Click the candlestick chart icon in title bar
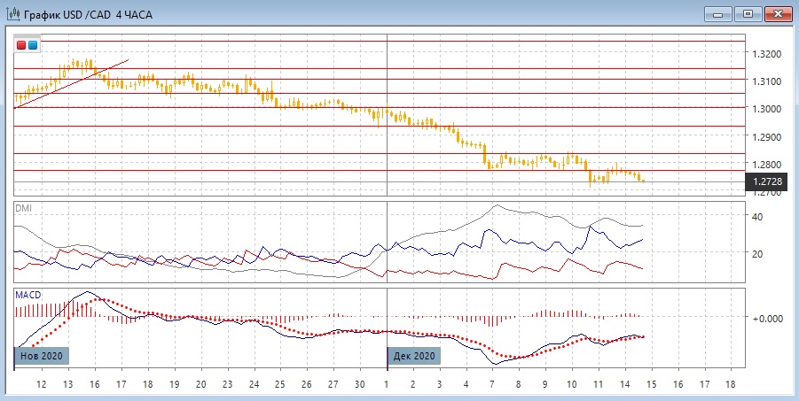This screenshot has width=799, height=401. (12, 12)
